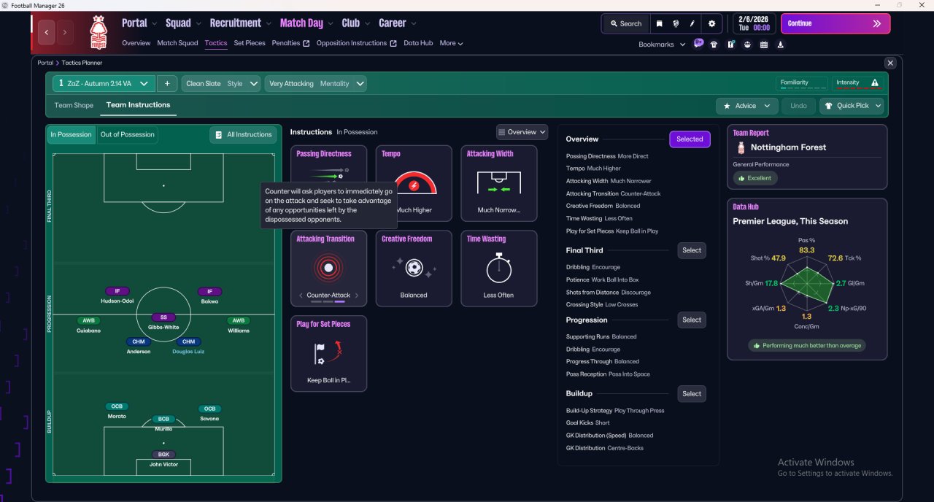934x502 pixels.
Task: Open the Advice dropdown
Action: tap(746, 106)
